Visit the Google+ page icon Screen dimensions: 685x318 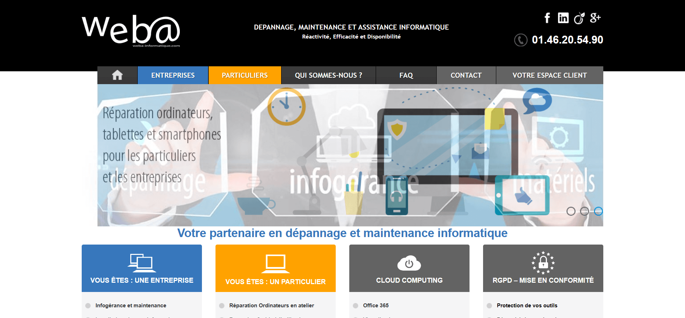tap(595, 18)
